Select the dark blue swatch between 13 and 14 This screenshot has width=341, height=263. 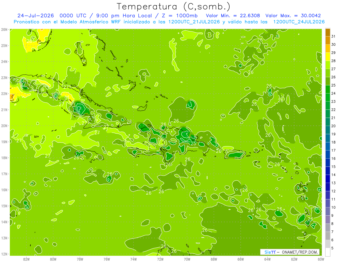[x=328, y=179]
